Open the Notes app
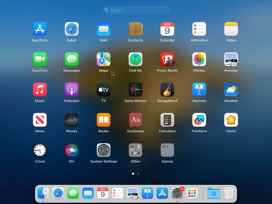The width and height of the screenshot is (272, 204). pyautogui.click(x=231, y=29)
